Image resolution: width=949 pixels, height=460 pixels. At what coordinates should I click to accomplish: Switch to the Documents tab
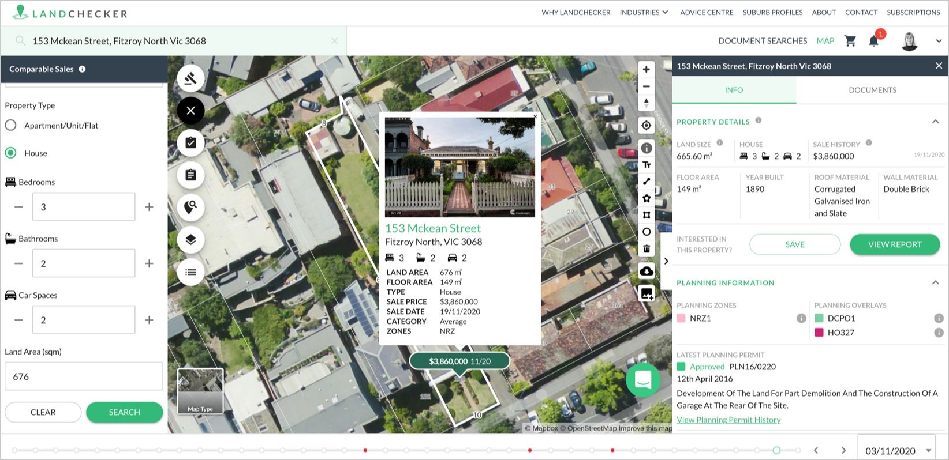tap(872, 90)
